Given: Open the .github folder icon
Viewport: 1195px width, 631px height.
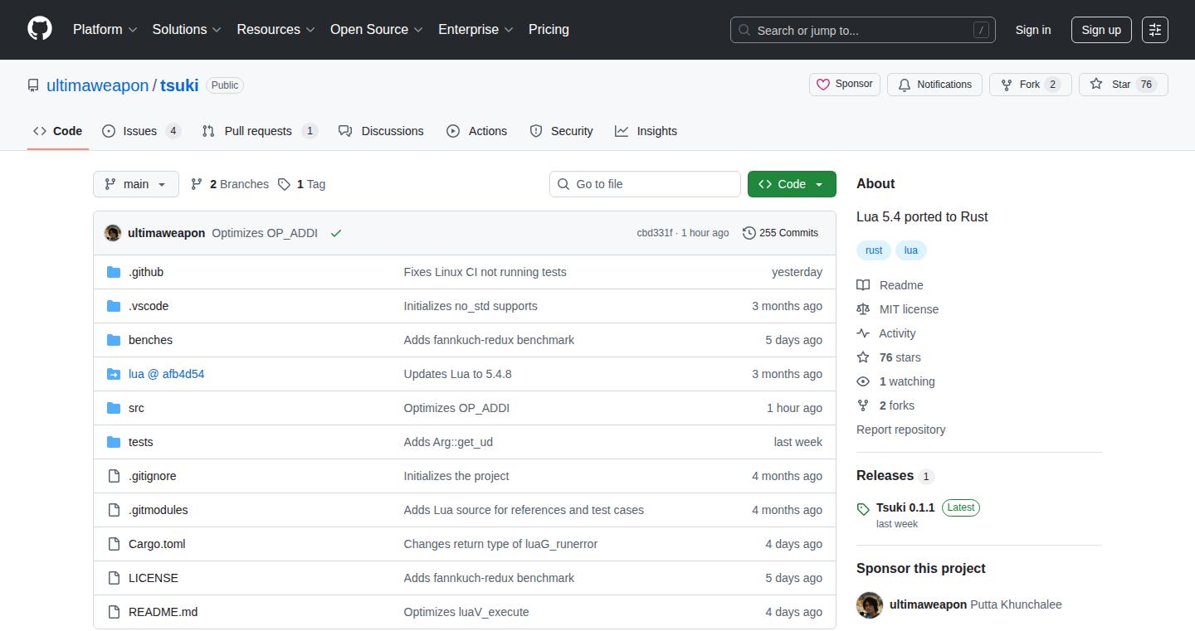Looking at the screenshot, I should [x=114, y=272].
